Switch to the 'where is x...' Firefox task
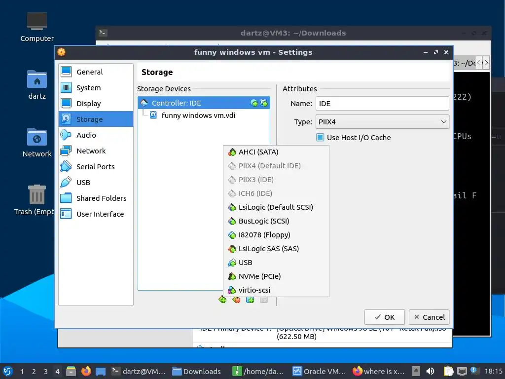This screenshot has height=379, width=505. pyautogui.click(x=378, y=371)
